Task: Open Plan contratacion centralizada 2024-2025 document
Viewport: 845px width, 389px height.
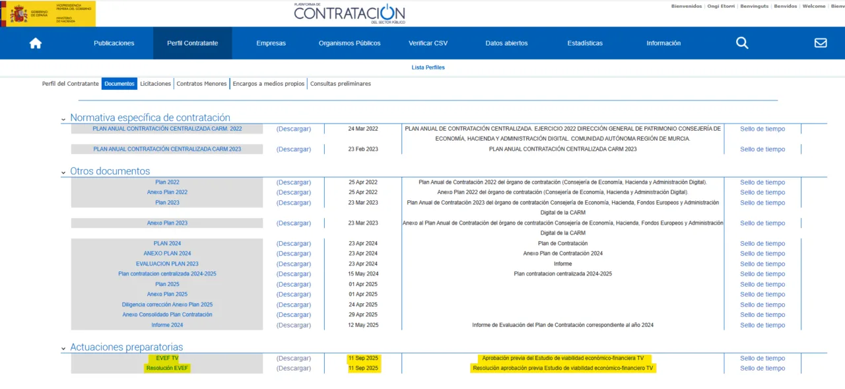Action: pyautogui.click(x=167, y=274)
